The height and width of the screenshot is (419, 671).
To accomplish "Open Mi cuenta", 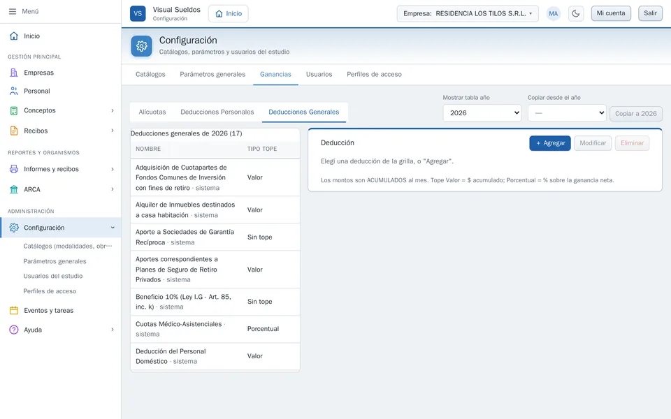I will click(x=611, y=13).
